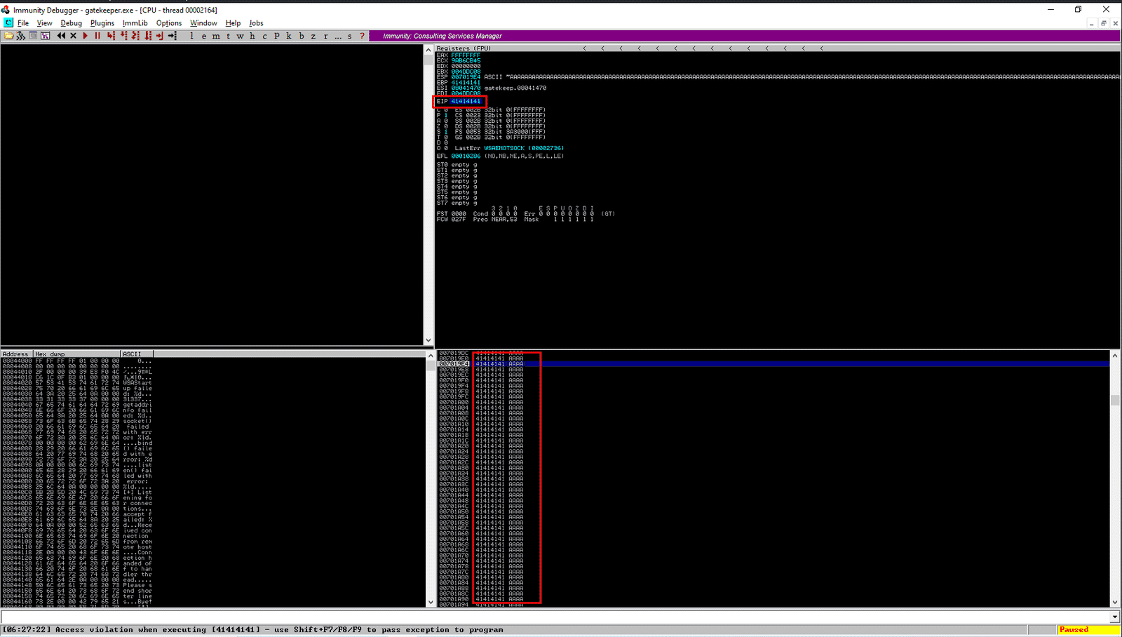Viewport: 1122px width, 637px height.
Task: Show Threads with the 't' button
Action: (x=228, y=36)
